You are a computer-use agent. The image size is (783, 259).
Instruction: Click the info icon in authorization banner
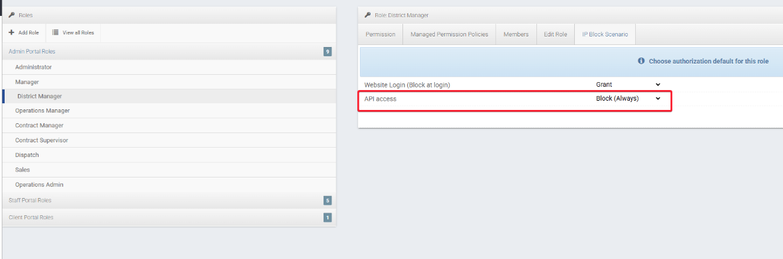(x=641, y=62)
